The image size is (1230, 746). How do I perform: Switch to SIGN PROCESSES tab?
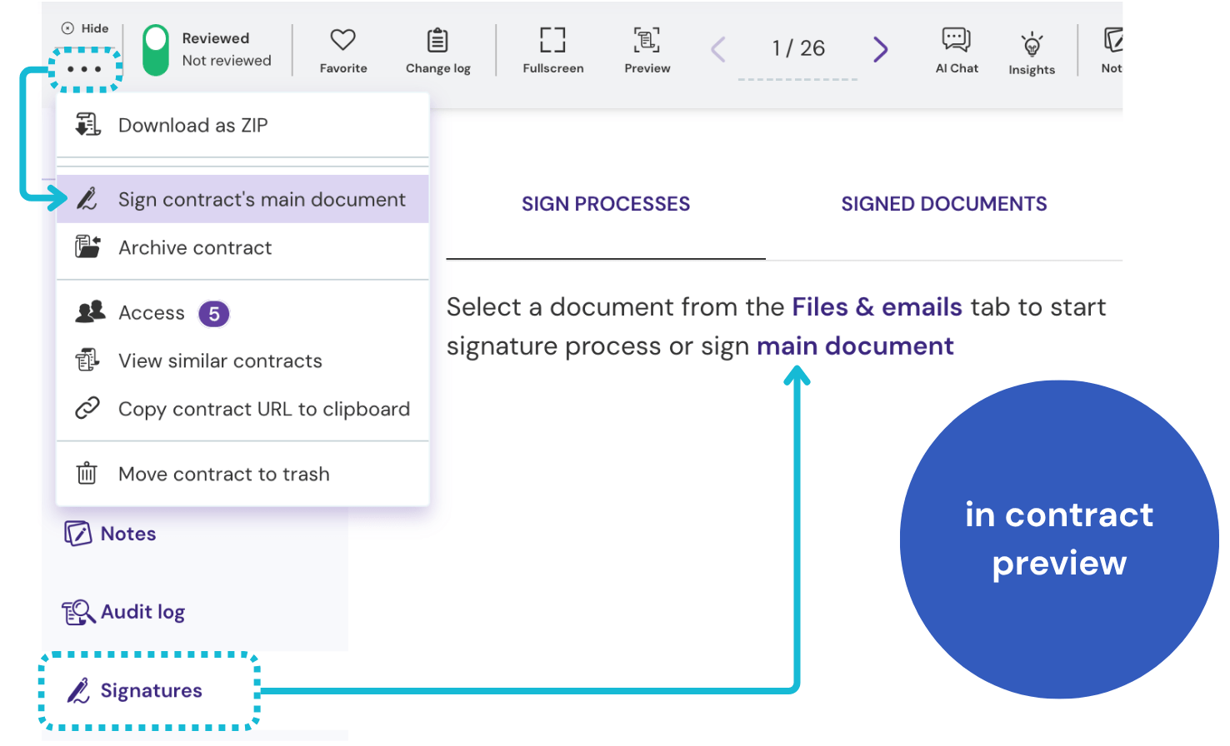(x=606, y=205)
